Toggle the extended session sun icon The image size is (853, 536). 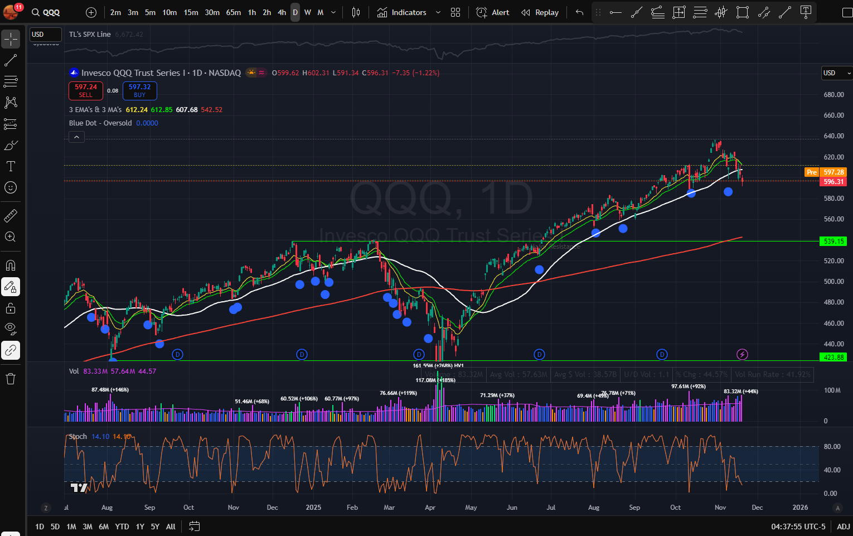252,73
